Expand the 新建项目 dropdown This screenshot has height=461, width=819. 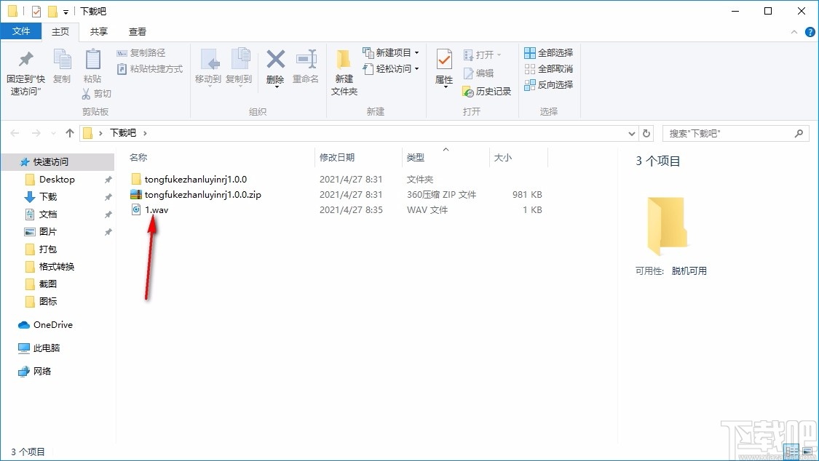(415, 53)
